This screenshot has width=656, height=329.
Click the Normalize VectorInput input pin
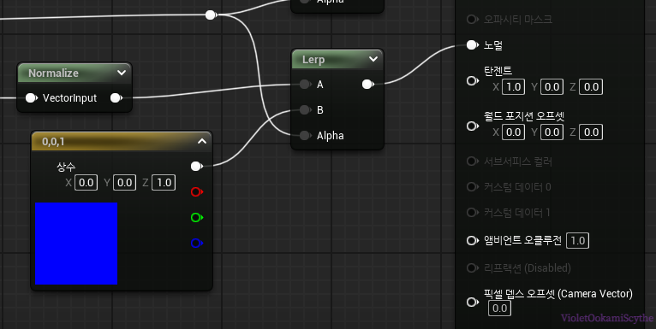[32, 98]
